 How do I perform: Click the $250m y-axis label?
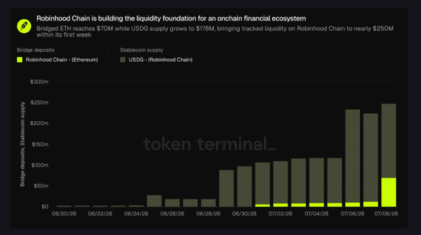tap(39, 103)
